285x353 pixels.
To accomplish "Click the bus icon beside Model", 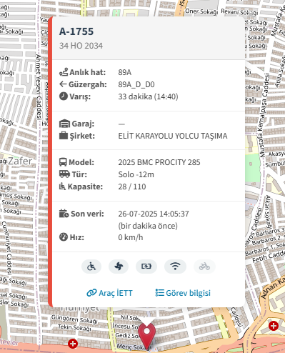I will pos(63,162).
